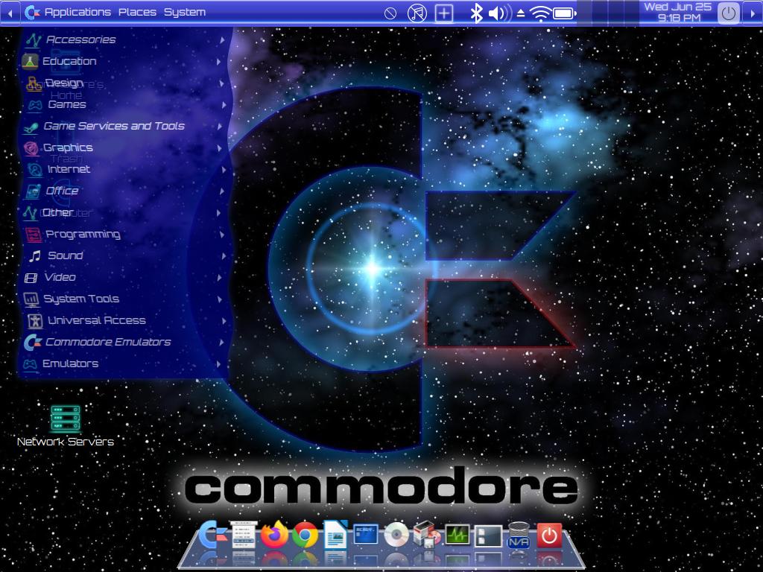Screen dimensions: 763x572
Task: Open the Design category
Action: click(123, 83)
